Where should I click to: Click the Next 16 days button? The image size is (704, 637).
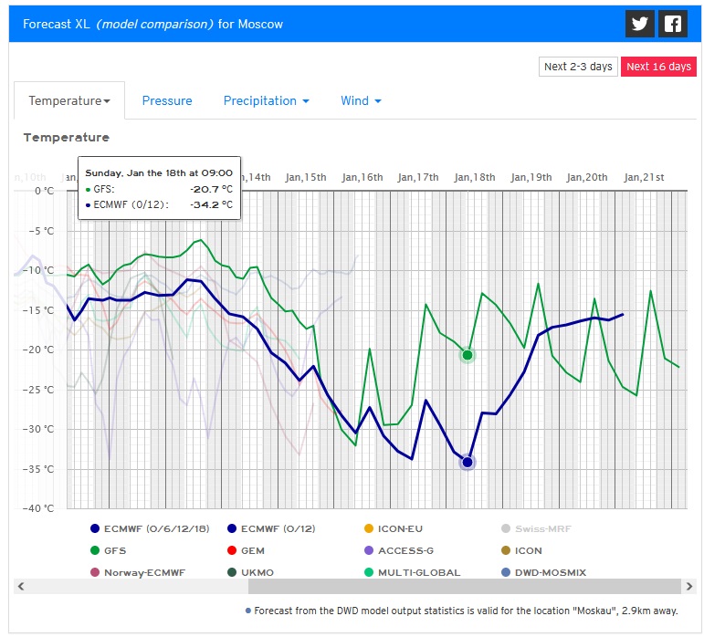pos(657,67)
